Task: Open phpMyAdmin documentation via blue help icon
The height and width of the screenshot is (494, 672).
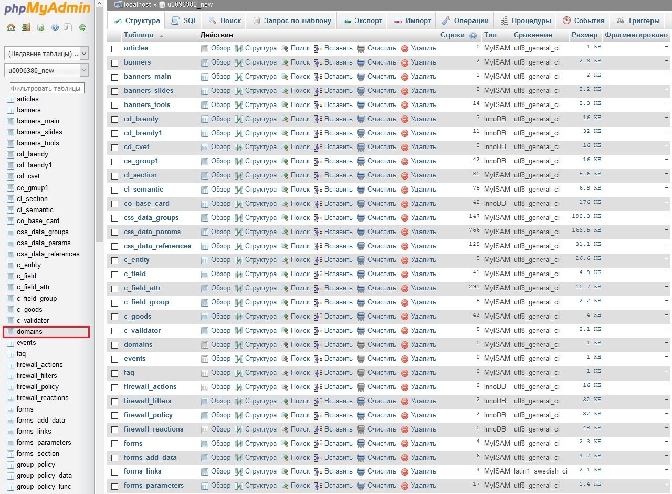Action: [x=55, y=28]
